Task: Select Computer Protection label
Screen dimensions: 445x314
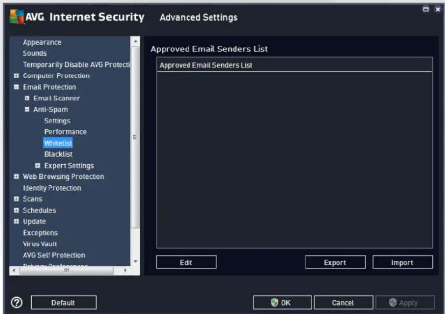Action: click(x=56, y=76)
